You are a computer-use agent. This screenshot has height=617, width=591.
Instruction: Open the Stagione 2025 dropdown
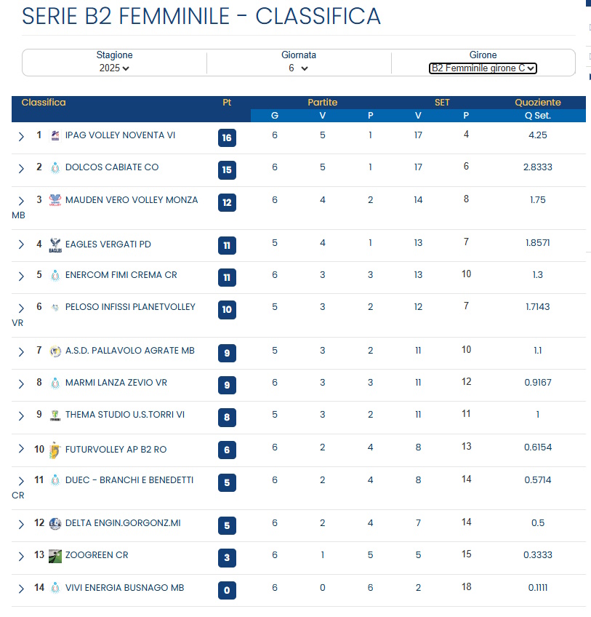tap(115, 68)
